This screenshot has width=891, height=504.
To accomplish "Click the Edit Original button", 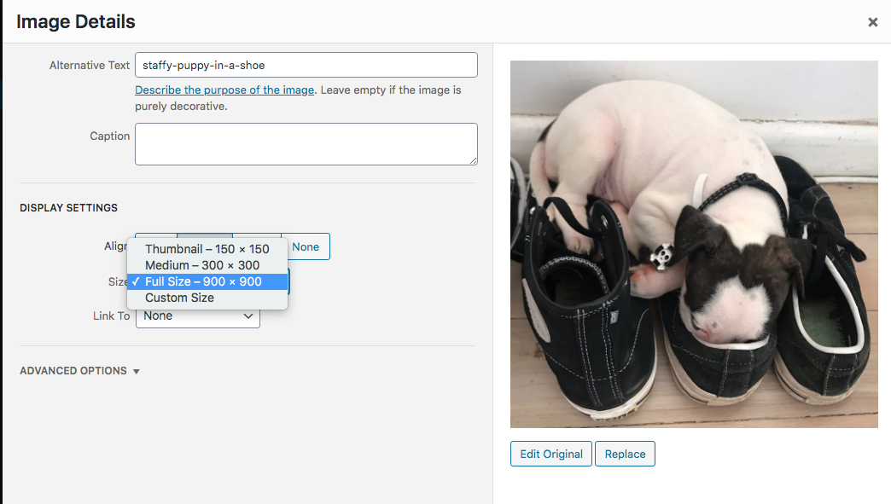I will click(551, 454).
